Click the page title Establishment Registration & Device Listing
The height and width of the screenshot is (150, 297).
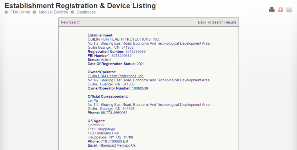pos(80,6)
